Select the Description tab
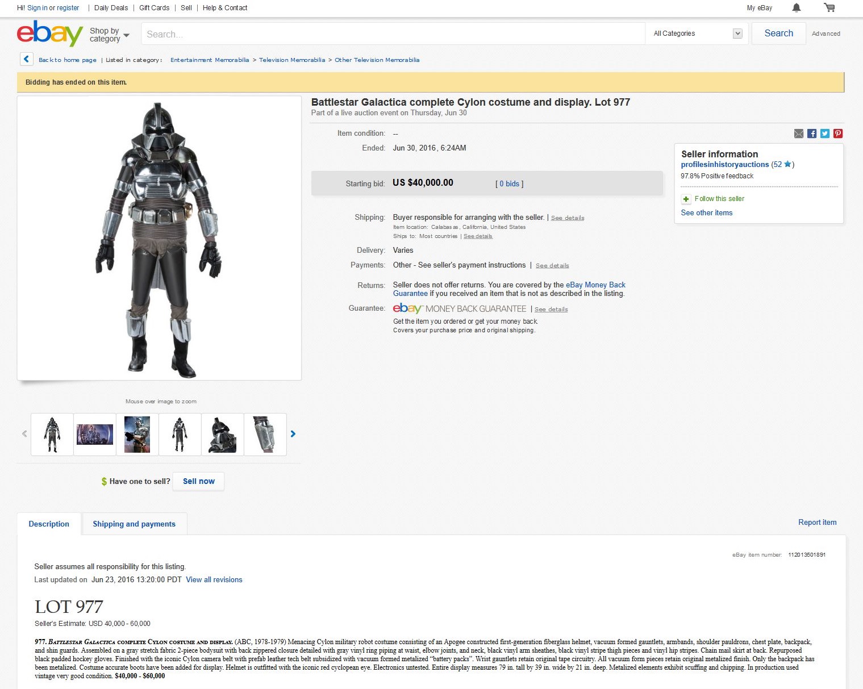Screen dimensions: 863x689 49,524
